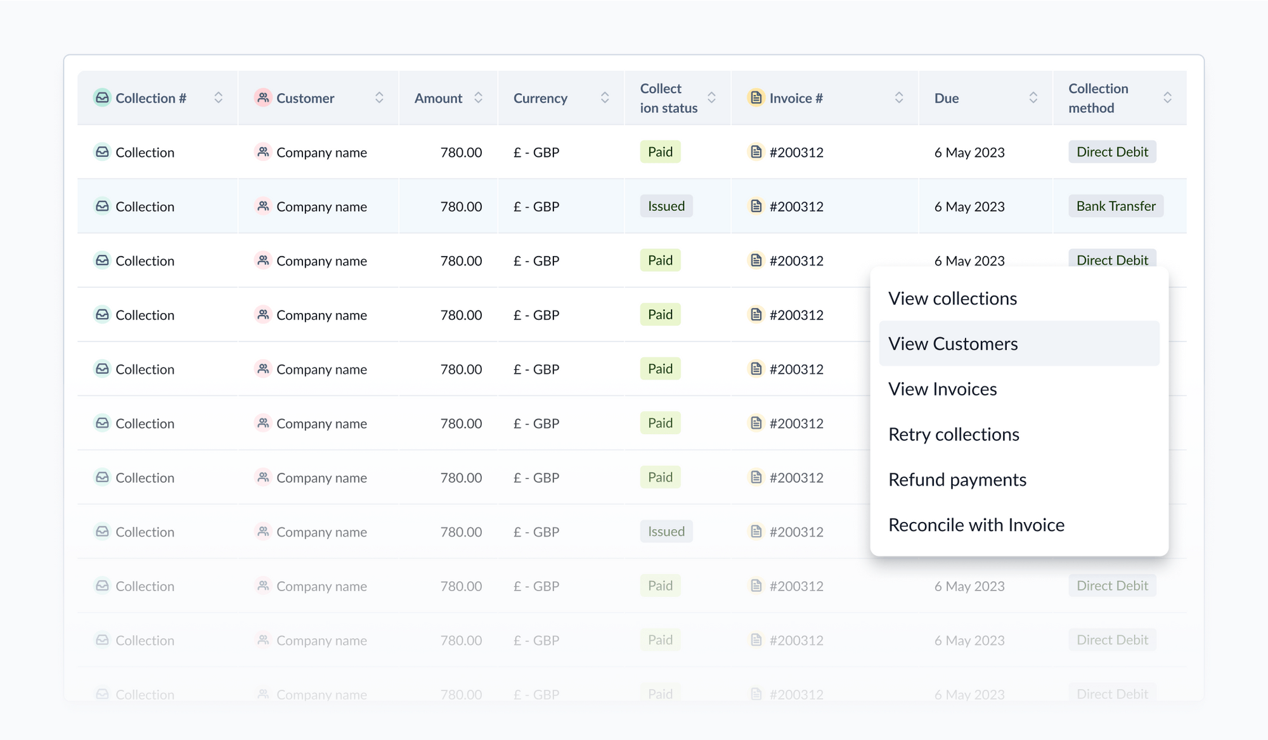Click the yellow invoice icon in the Invoice # header

[x=755, y=98]
